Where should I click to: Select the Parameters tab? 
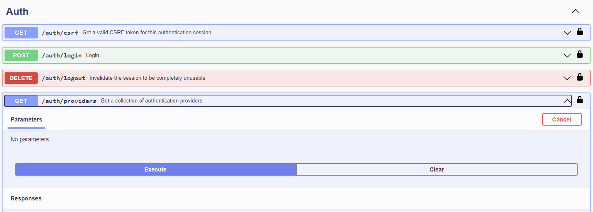coord(27,119)
